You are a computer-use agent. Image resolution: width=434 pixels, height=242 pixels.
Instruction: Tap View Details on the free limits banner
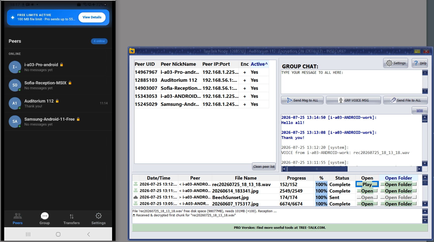[x=92, y=17]
